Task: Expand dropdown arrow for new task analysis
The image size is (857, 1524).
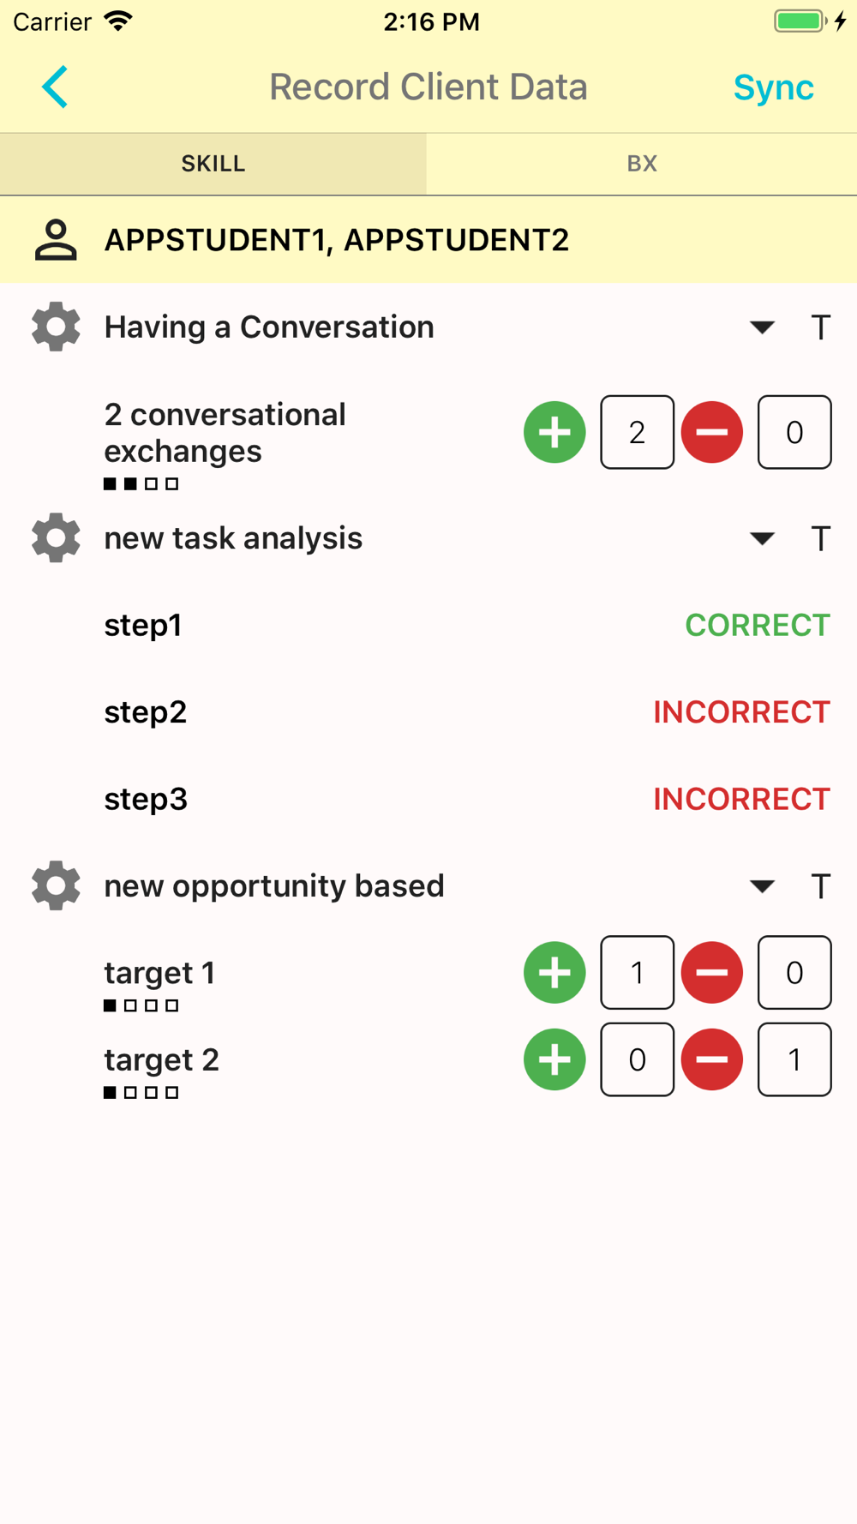Action: coord(762,538)
